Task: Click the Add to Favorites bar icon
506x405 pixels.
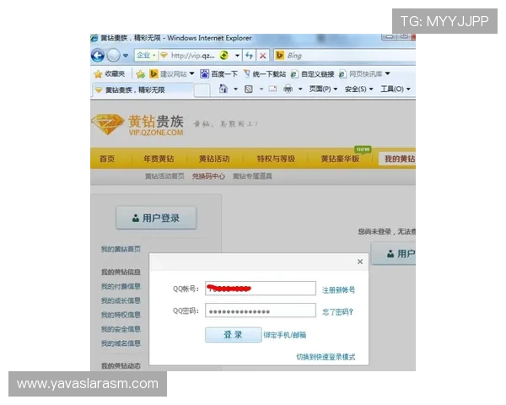Action: pos(140,74)
